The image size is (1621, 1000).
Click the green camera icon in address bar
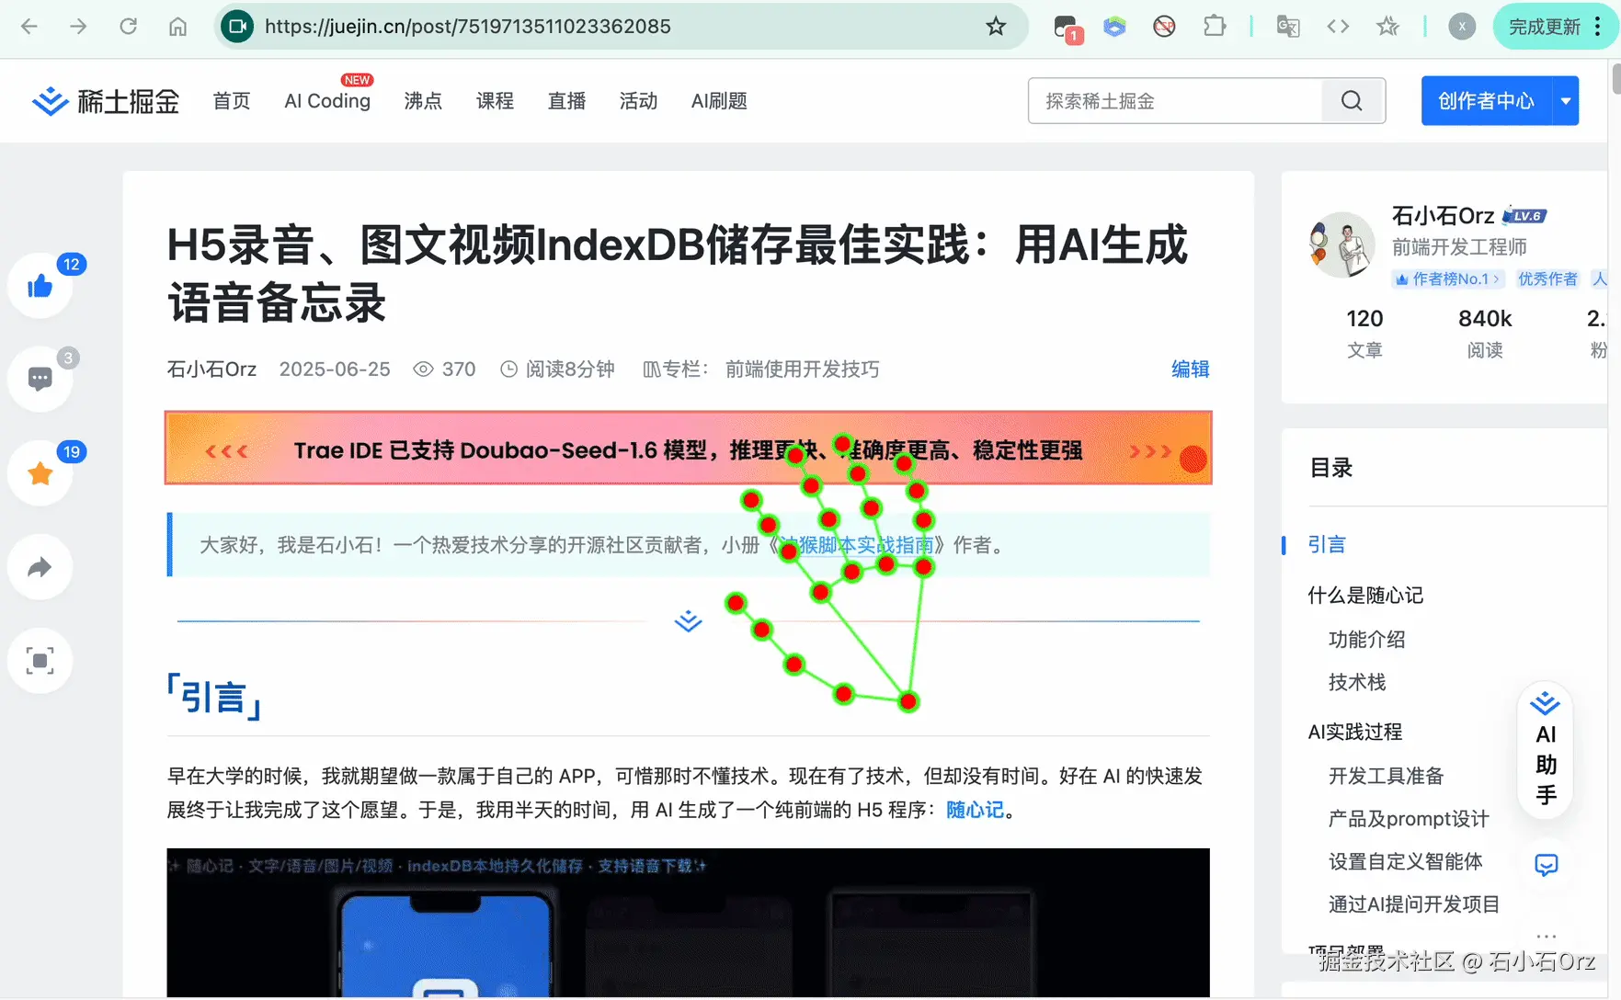point(237,27)
